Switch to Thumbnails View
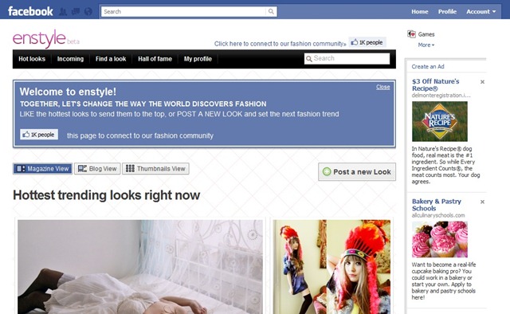 coord(155,168)
